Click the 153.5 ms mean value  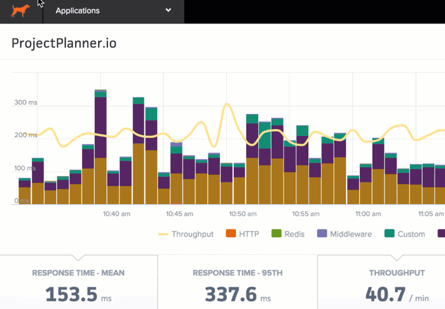pyautogui.click(x=78, y=294)
